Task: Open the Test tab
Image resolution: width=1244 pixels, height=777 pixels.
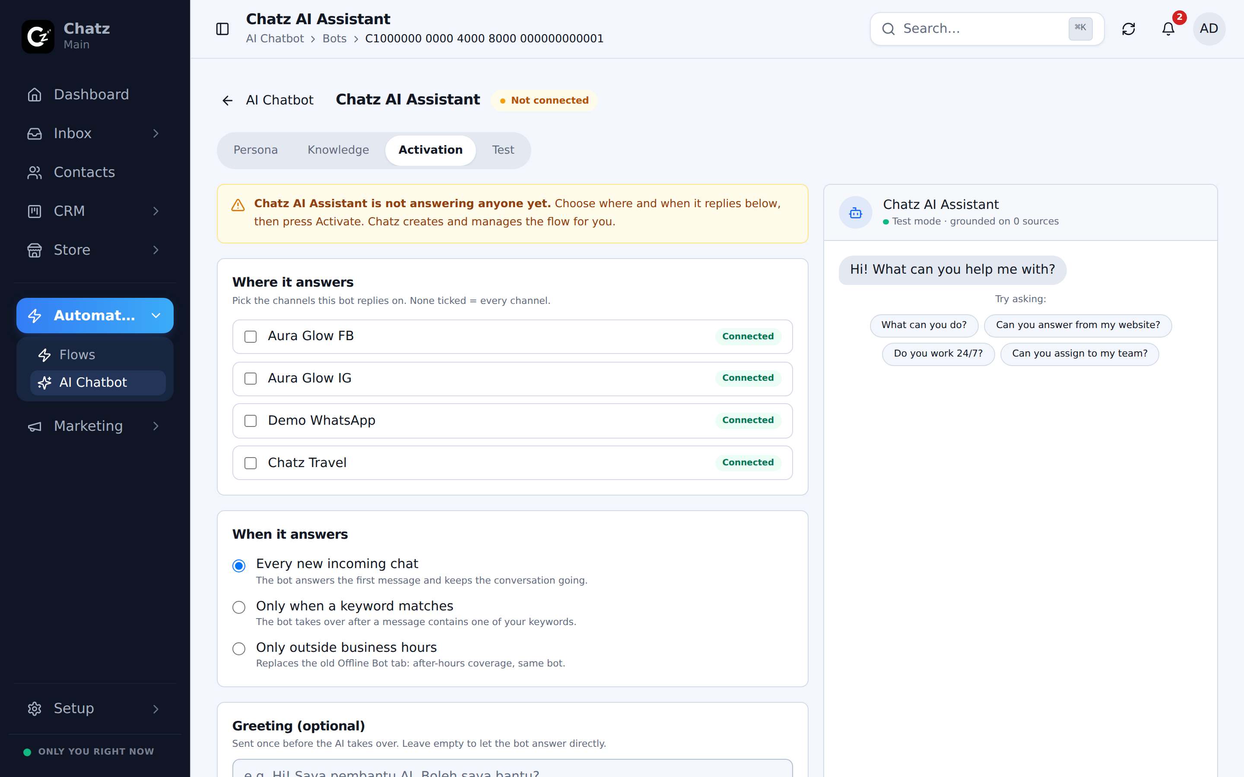Action: tap(503, 150)
